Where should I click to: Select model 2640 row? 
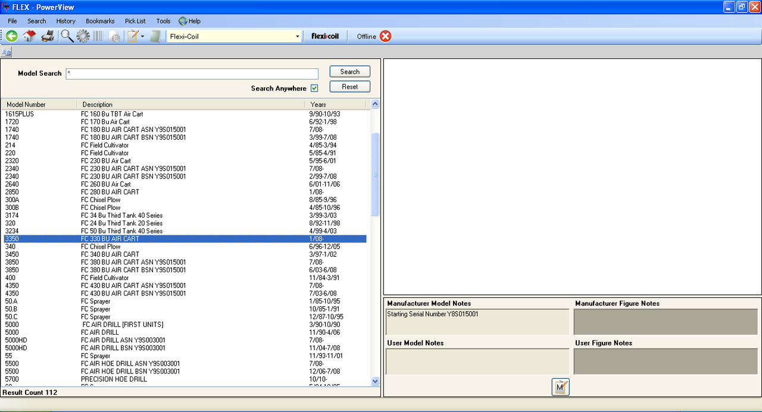pos(184,184)
